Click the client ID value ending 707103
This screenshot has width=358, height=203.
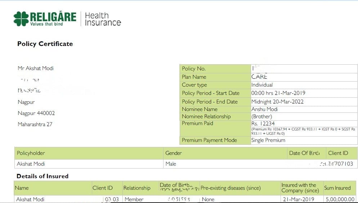coord(336,164)
